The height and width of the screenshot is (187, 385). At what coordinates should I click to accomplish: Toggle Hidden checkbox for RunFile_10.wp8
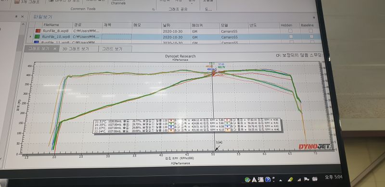click(x=291, y=37)
